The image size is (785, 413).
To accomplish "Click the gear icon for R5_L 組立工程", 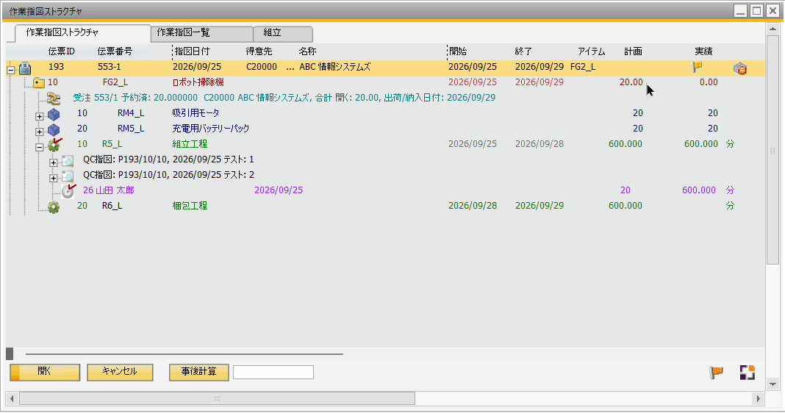I will point(54,145).
